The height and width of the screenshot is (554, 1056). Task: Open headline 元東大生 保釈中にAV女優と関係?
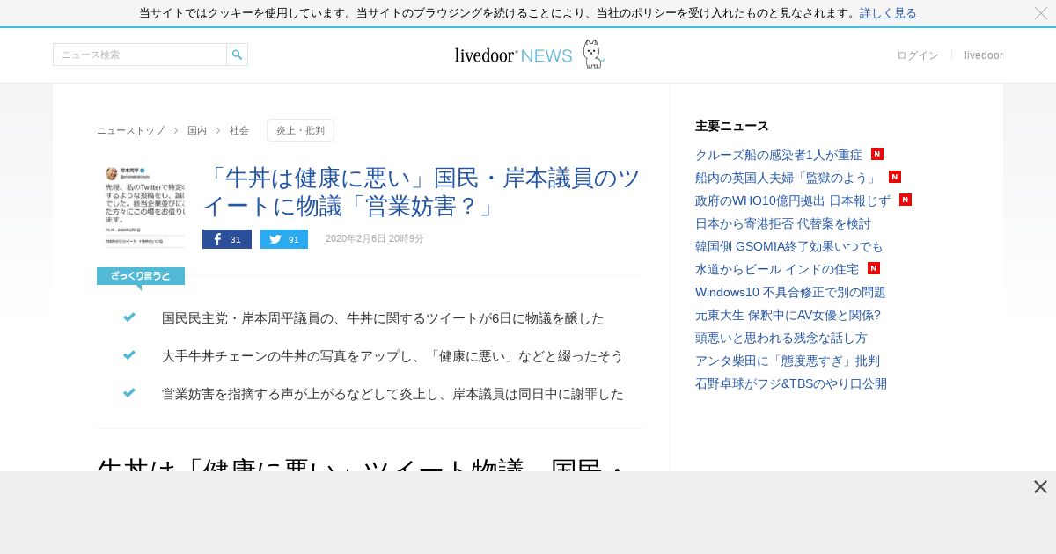click(x=788, y=315)
